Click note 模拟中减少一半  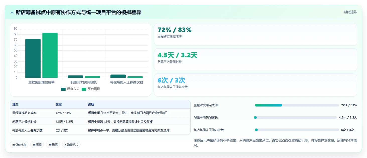129,130
